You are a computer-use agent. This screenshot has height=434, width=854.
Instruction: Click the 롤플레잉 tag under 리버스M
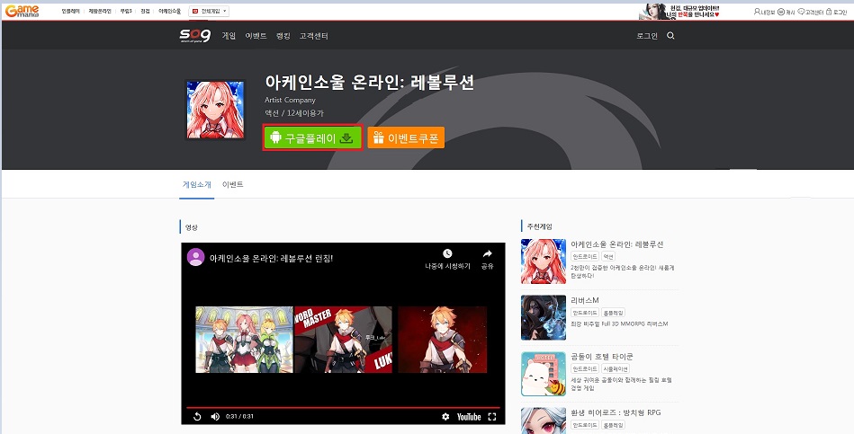click(x=613, y=313)
